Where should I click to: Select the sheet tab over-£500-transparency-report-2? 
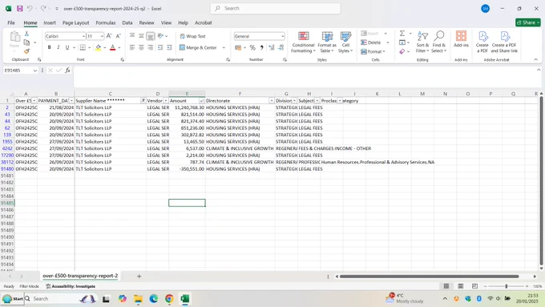coord(80,276)
